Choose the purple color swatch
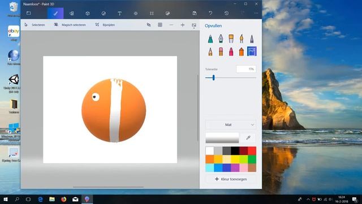The width and height of the screenshot is (362, 204). pyautogui.click(x=235, y=168)
